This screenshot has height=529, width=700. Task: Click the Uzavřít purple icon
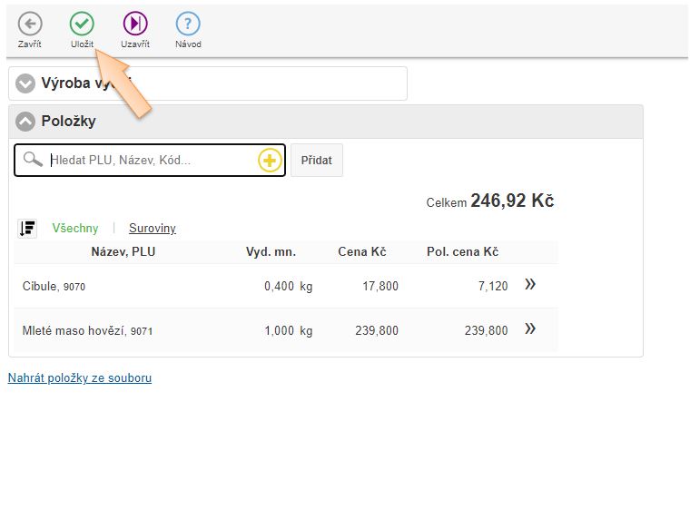pyautogui.click(x=135, y=24)
